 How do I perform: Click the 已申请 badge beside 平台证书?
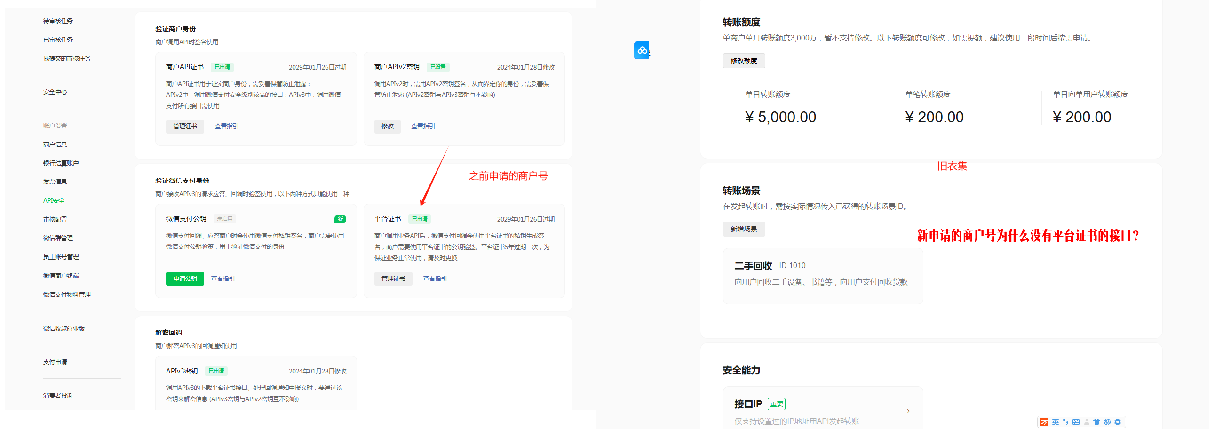pos(420,219)
